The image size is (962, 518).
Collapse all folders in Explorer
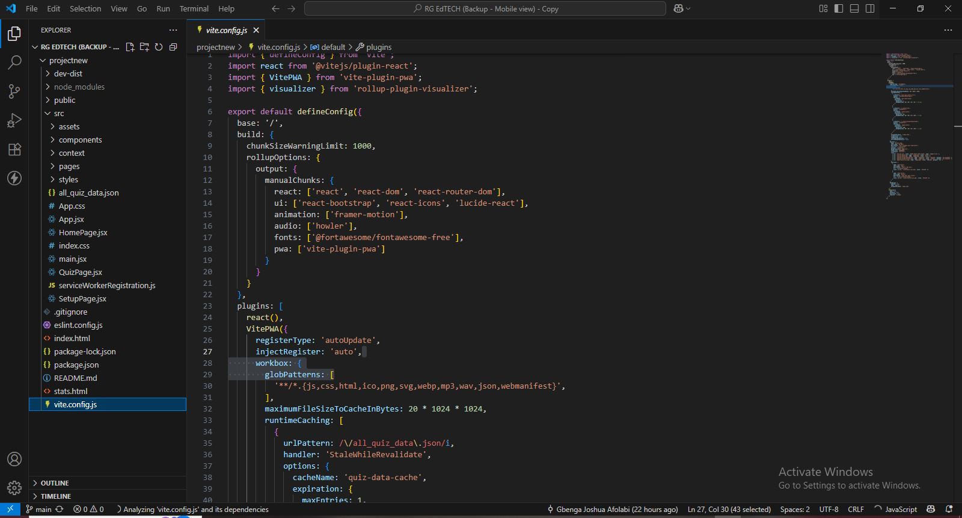(173, 47)
